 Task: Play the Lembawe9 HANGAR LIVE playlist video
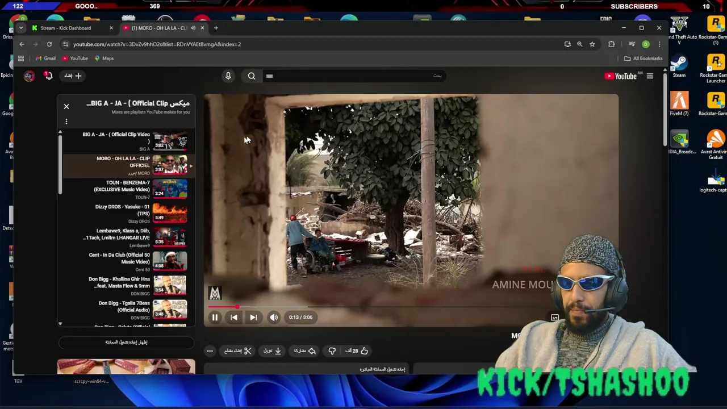pyautogui.click(x=126, y=238)
